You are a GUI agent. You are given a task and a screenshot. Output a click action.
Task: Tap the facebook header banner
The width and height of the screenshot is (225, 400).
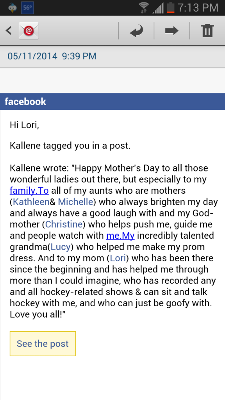pos(112,102)
